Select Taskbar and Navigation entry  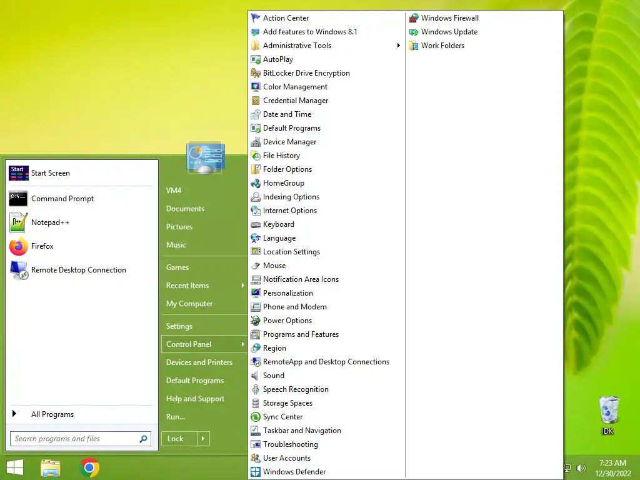coord(302,431)
